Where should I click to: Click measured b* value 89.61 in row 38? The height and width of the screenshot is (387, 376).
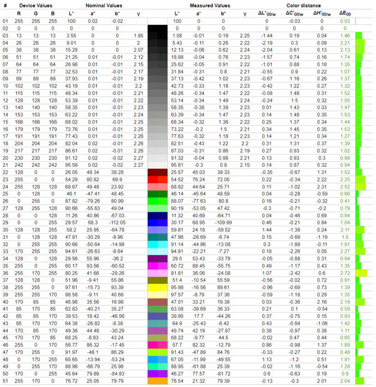pyautogui.click(x=223, y=288)
